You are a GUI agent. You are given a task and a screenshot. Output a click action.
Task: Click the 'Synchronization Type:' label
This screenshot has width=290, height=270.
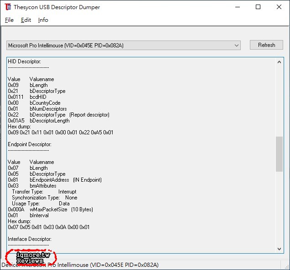[36, 198]
